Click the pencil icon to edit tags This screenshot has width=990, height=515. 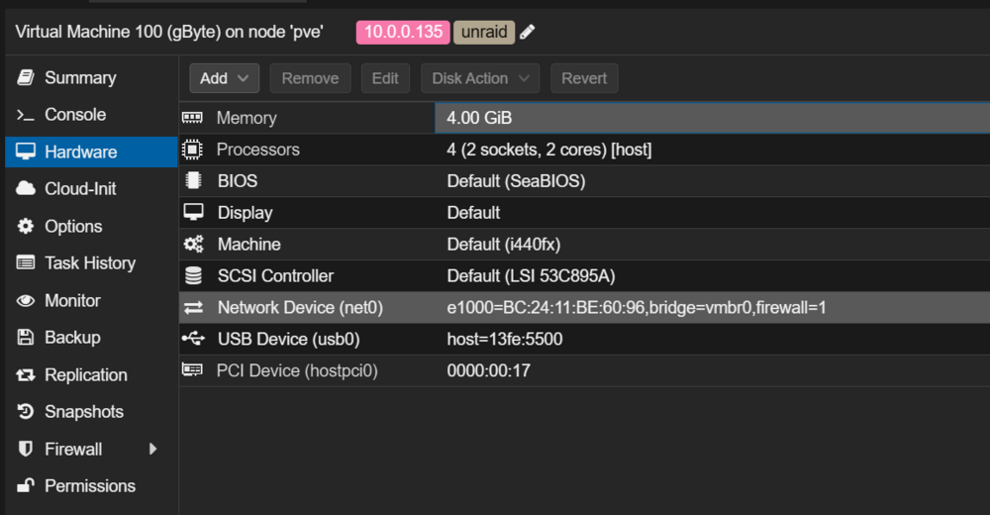(x=528, y=32)
